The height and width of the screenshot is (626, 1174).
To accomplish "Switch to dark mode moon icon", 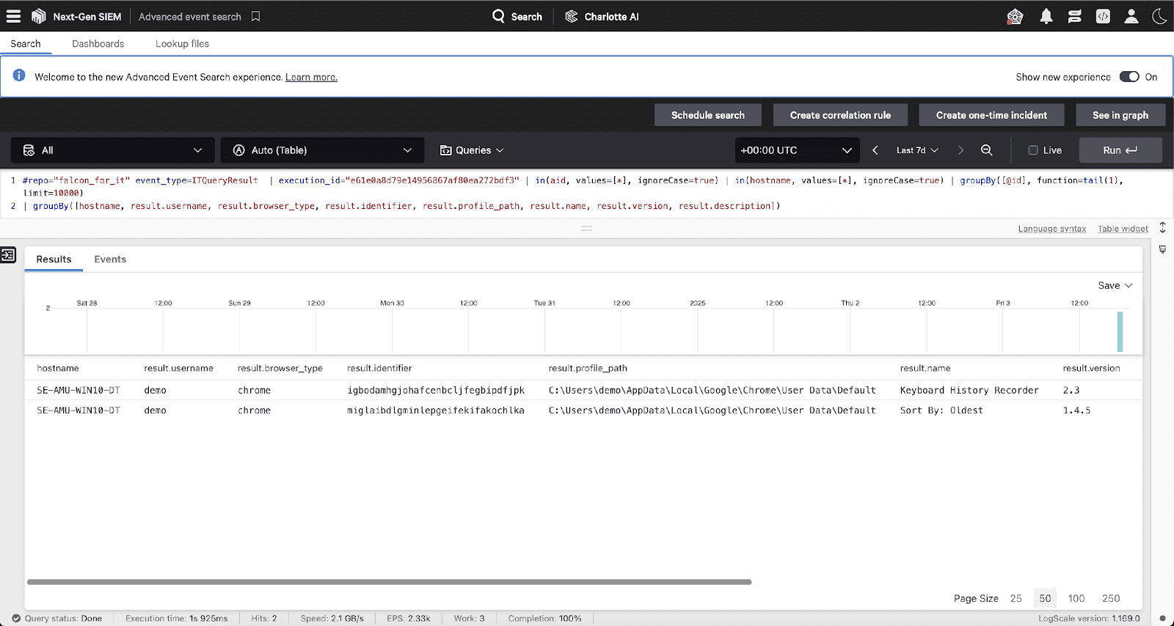I will (1159, 16).
